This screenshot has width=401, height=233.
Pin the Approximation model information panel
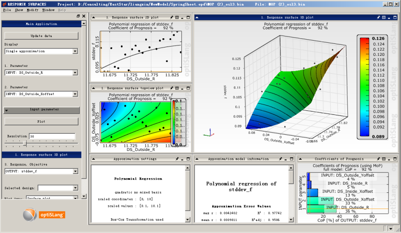click(x=281, y=159)
